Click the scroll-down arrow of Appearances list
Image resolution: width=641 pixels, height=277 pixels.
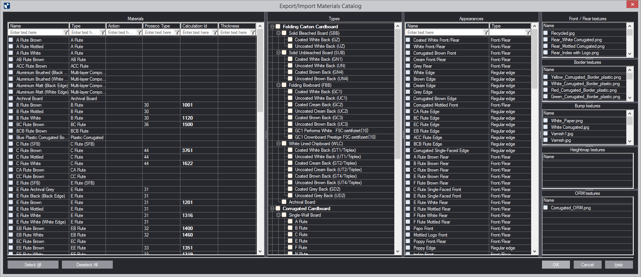click(534, 251)
